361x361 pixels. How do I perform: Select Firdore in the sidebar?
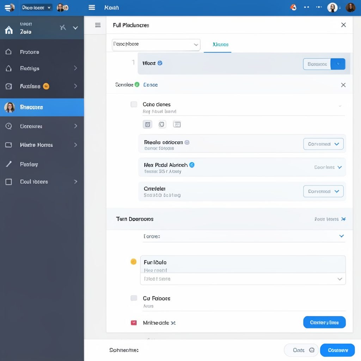click(42, 52)
